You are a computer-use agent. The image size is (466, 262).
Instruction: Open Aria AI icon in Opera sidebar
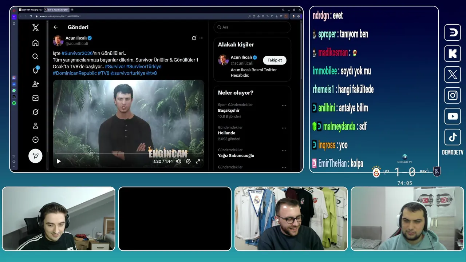tap(14, 78)
